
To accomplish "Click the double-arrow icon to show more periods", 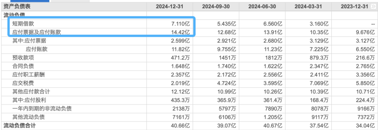I will [373, 7].
